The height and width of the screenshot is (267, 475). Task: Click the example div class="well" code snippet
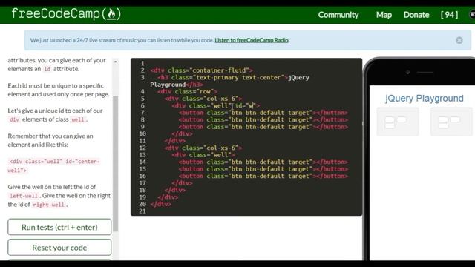(53, 166)
